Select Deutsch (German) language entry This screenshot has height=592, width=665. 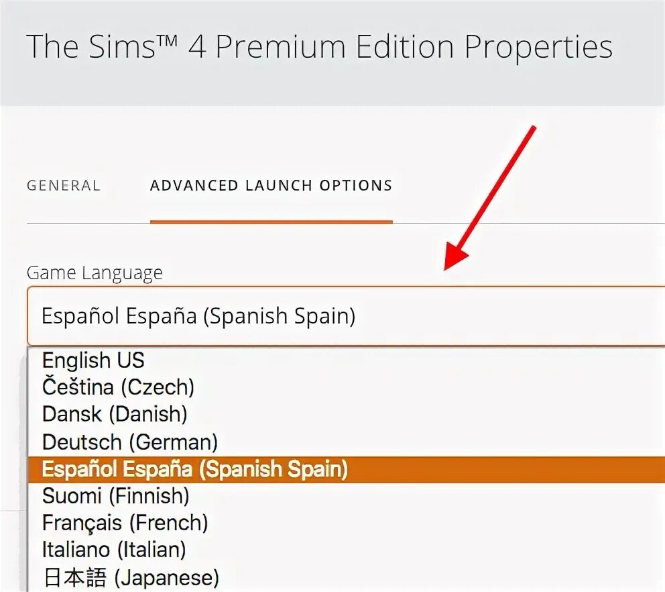tap(130, 442)
